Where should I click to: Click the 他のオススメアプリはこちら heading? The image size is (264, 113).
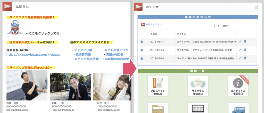click(91, 42)
